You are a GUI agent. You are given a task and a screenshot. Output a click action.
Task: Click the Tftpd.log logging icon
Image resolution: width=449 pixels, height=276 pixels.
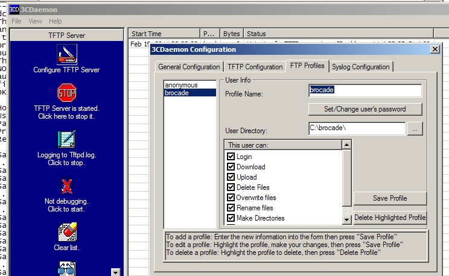click(66, 139)
